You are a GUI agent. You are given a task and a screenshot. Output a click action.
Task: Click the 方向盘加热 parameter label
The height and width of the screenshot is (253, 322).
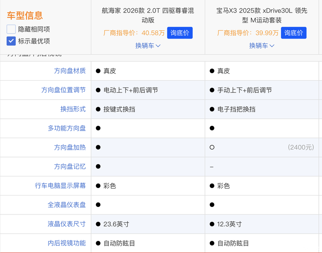pyautogui.click(x=70, y=147)
